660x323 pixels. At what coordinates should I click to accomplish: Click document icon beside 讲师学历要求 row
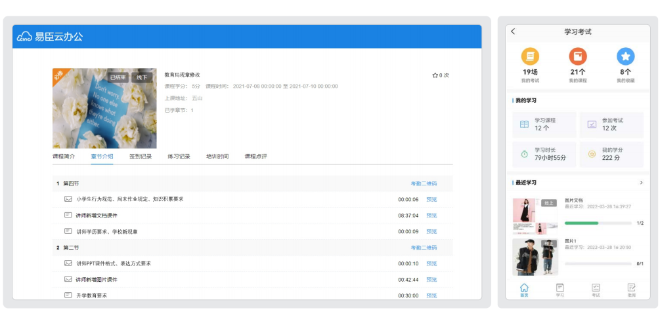pos(68,231)
